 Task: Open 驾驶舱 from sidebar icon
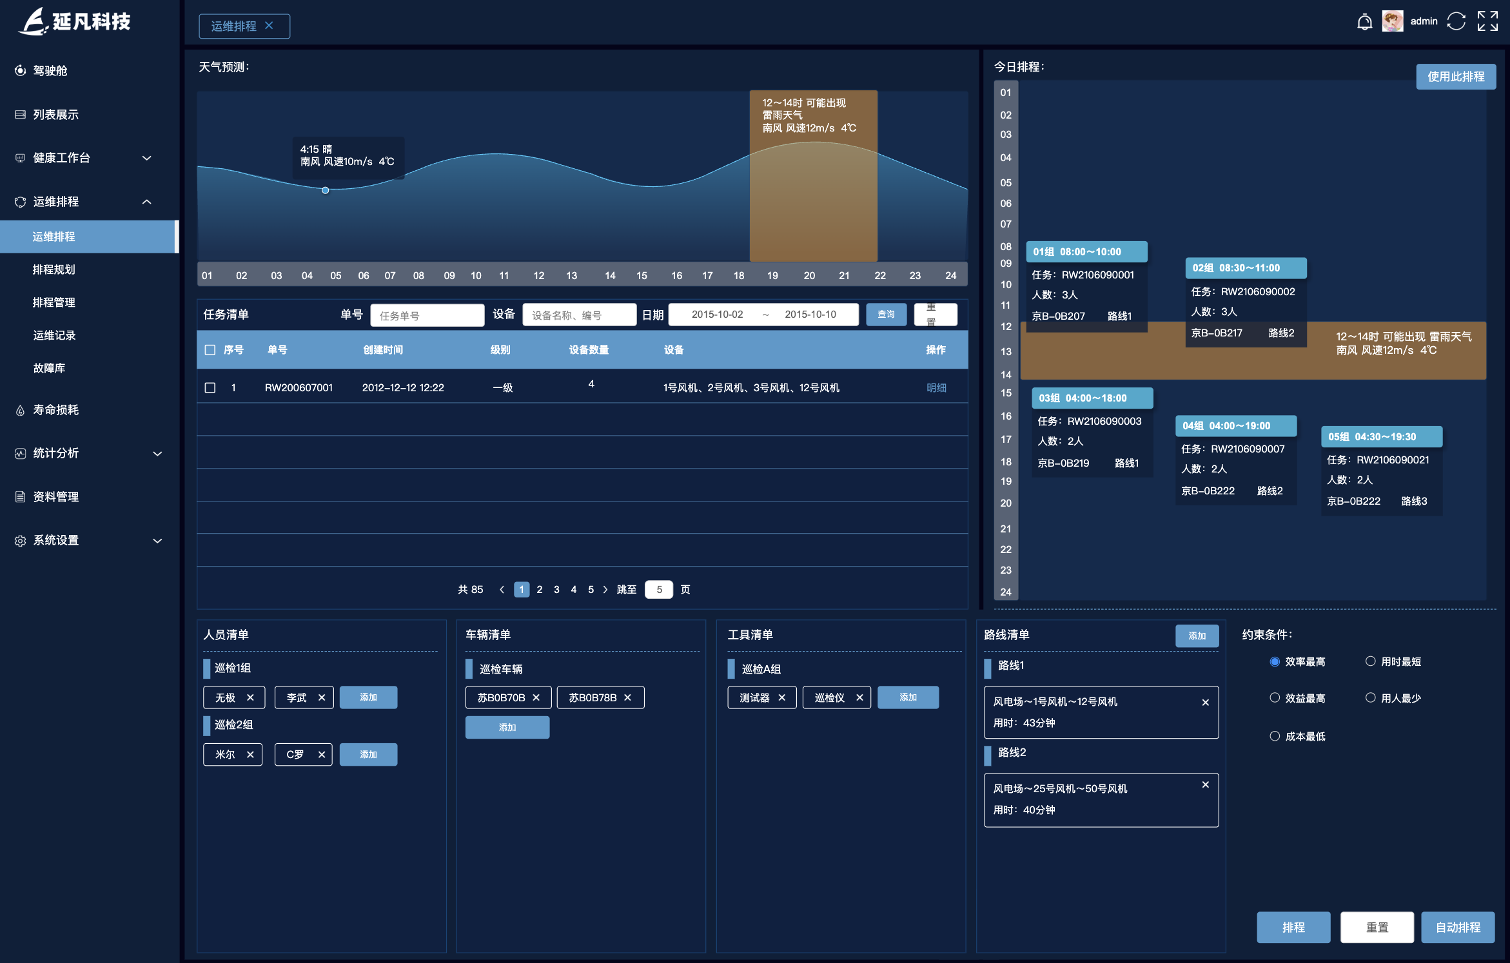[20, 71]
